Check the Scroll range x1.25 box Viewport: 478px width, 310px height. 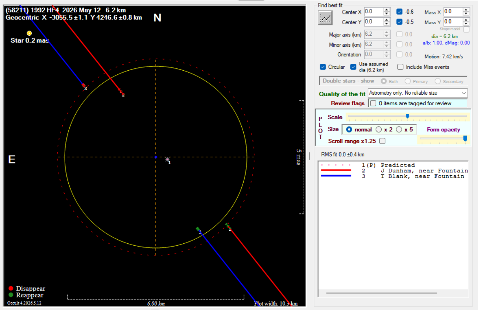pyautogui.click(x=382, y=141)
